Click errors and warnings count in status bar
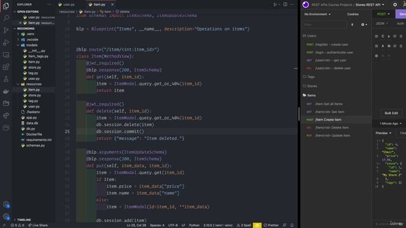Image resolution: width=406 pixels, height=228 pixels. [17, 225]
